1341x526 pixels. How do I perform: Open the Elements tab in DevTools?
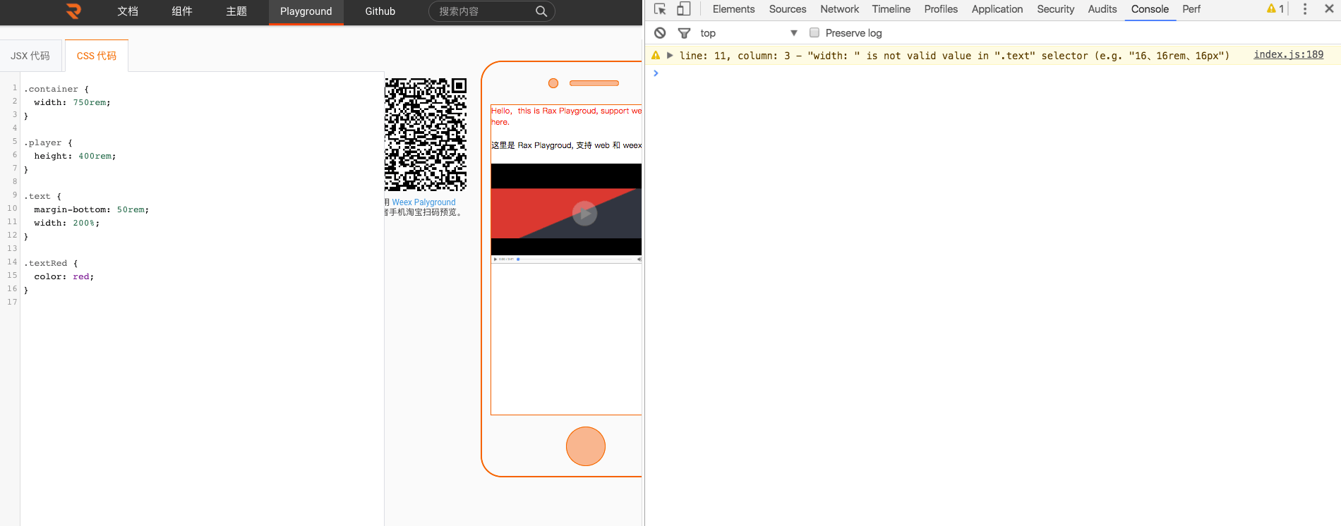733,9
